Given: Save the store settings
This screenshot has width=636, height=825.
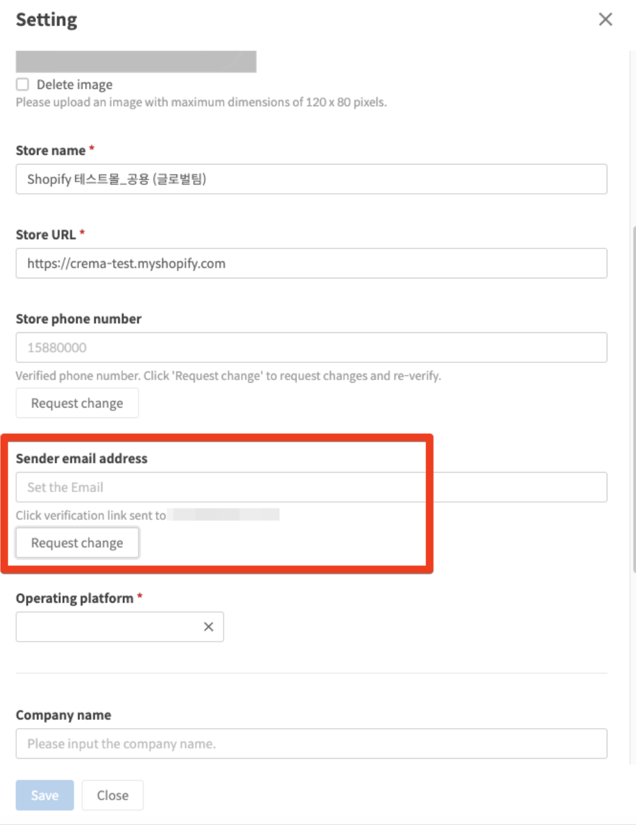Looking at the screenshot, I should (45, 795).
